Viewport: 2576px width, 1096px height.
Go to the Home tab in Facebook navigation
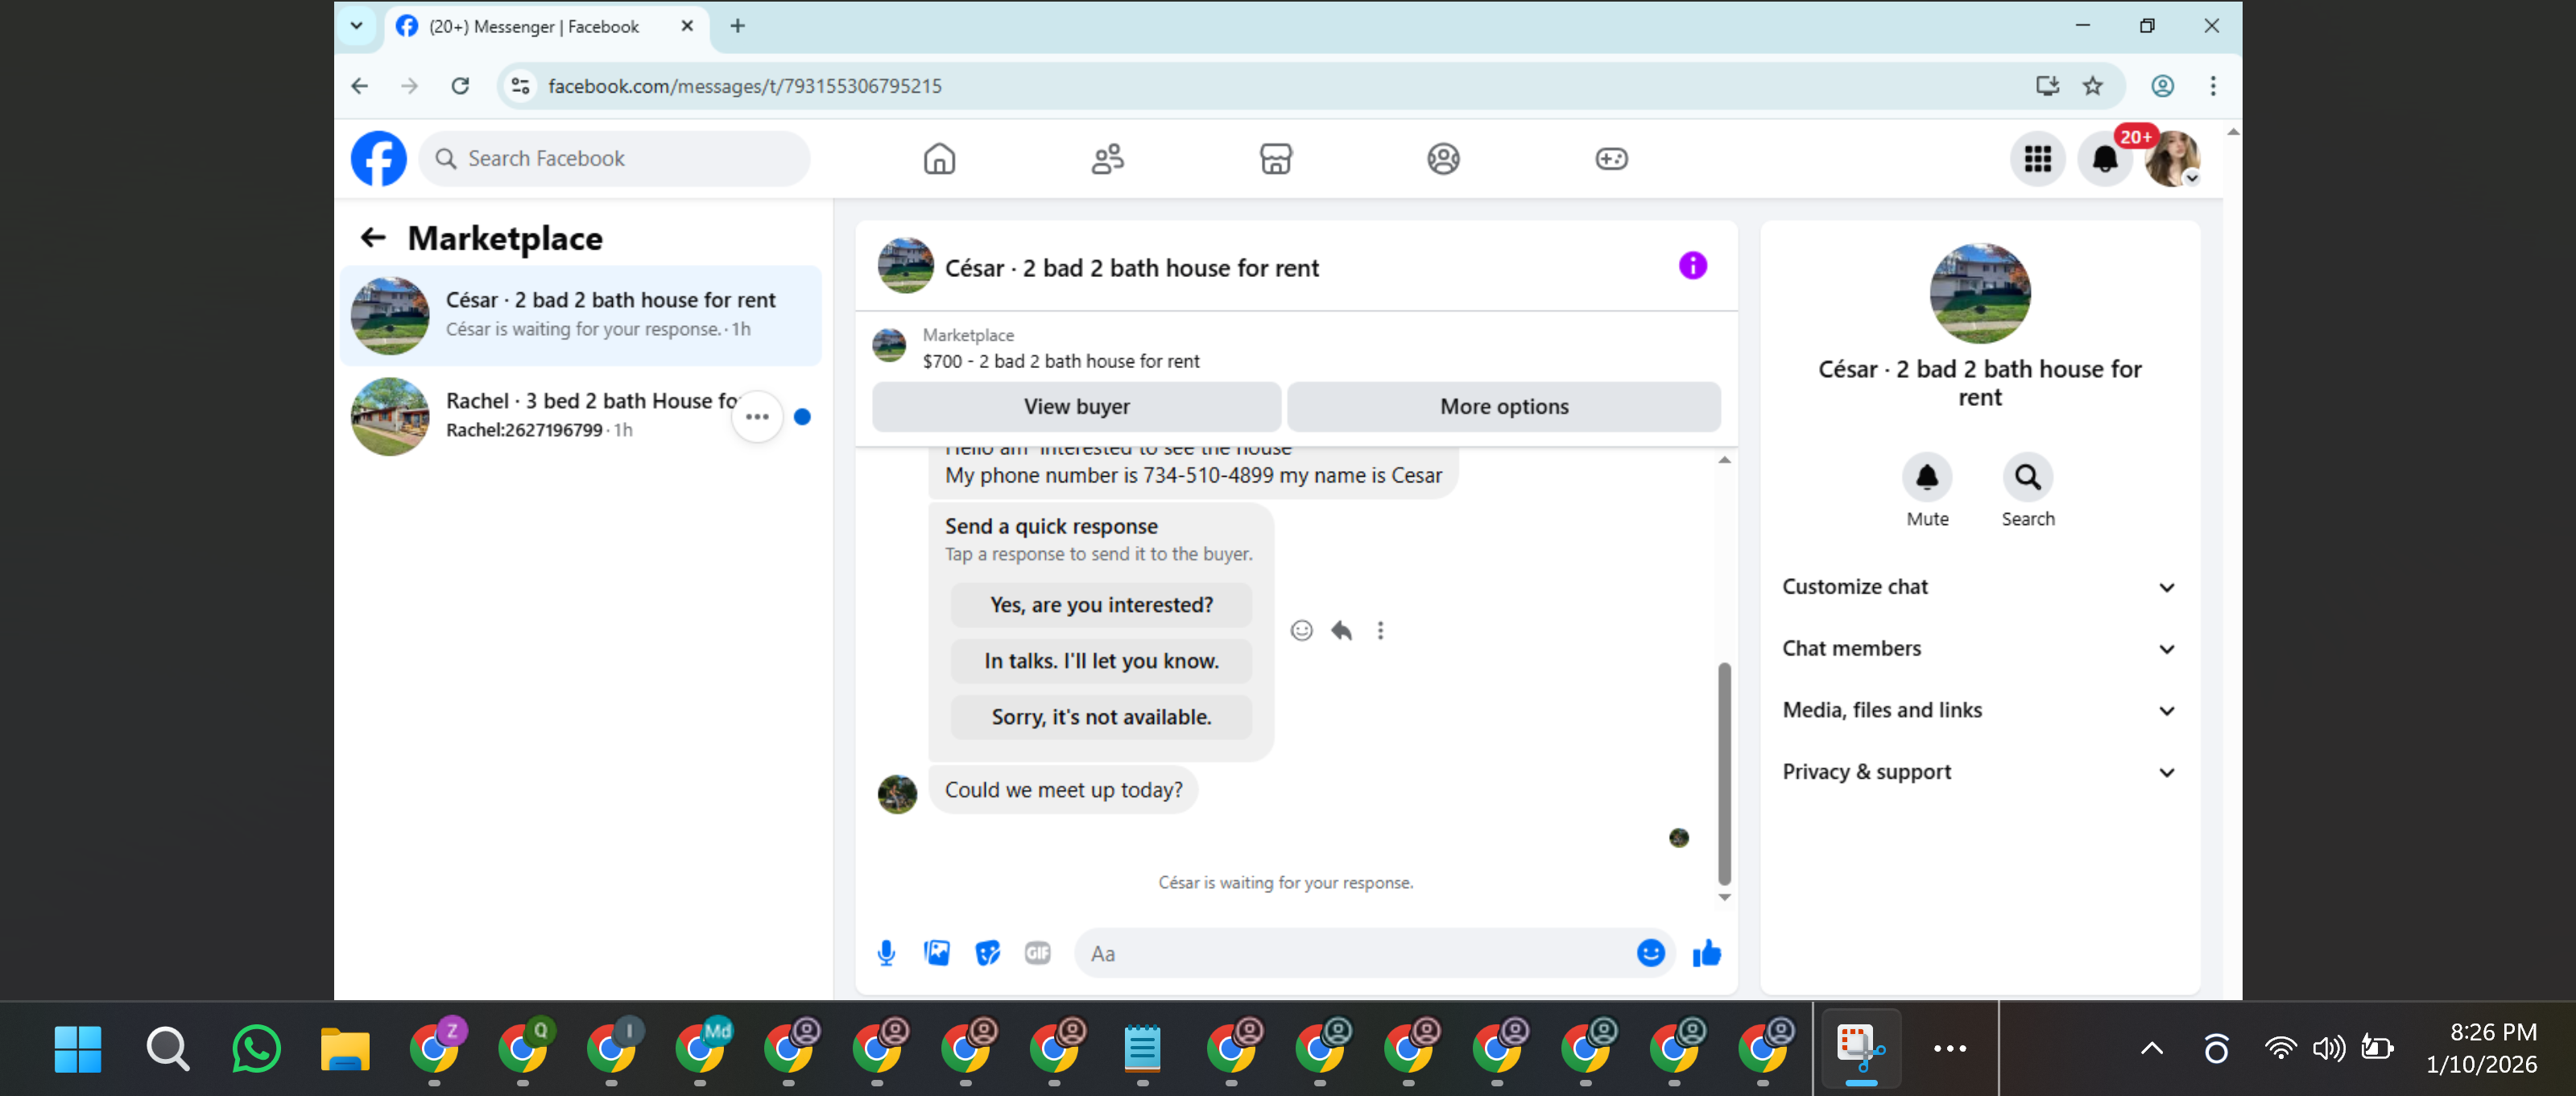pos(938,159)
